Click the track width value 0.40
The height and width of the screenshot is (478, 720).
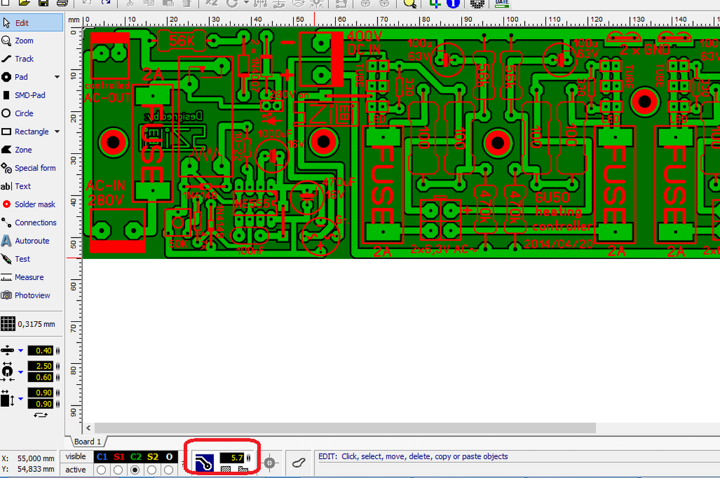point(40,350)
